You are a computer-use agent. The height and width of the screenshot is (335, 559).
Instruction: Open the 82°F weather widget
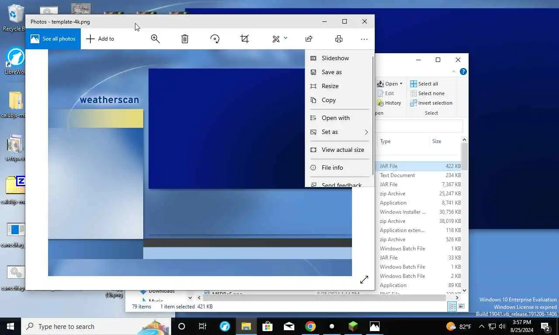point(459,326)
